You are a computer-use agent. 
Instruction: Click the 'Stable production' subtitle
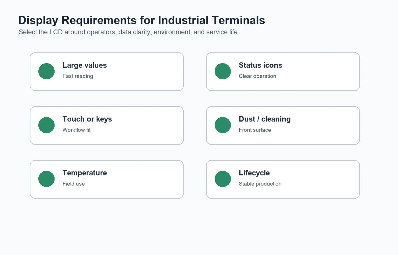click(x=260, y=184)
